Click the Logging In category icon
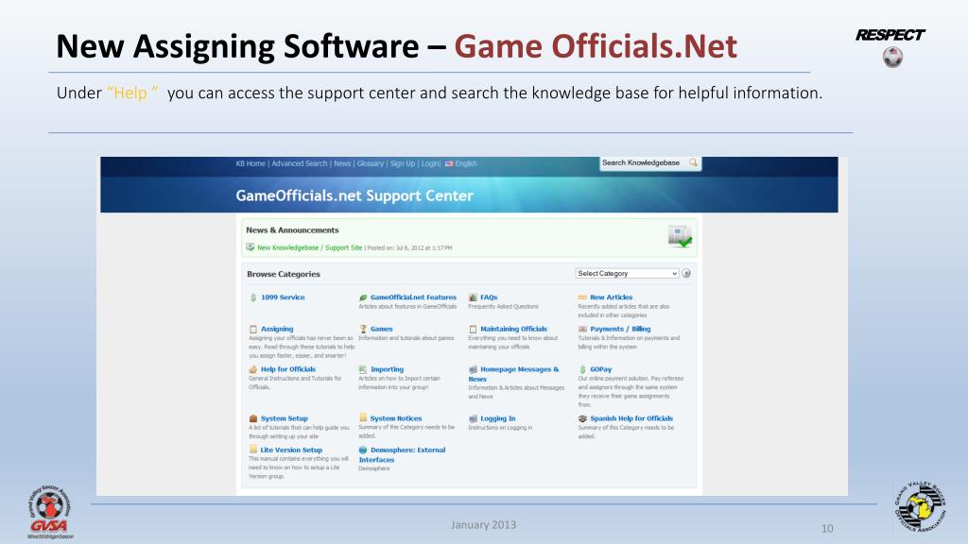The height and width of the screenshot is (544, 968). click(x=473, y=418)
